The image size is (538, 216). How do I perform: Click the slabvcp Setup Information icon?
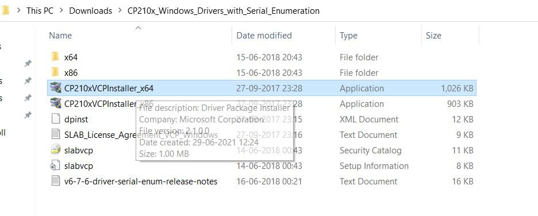tap(56, 165)
